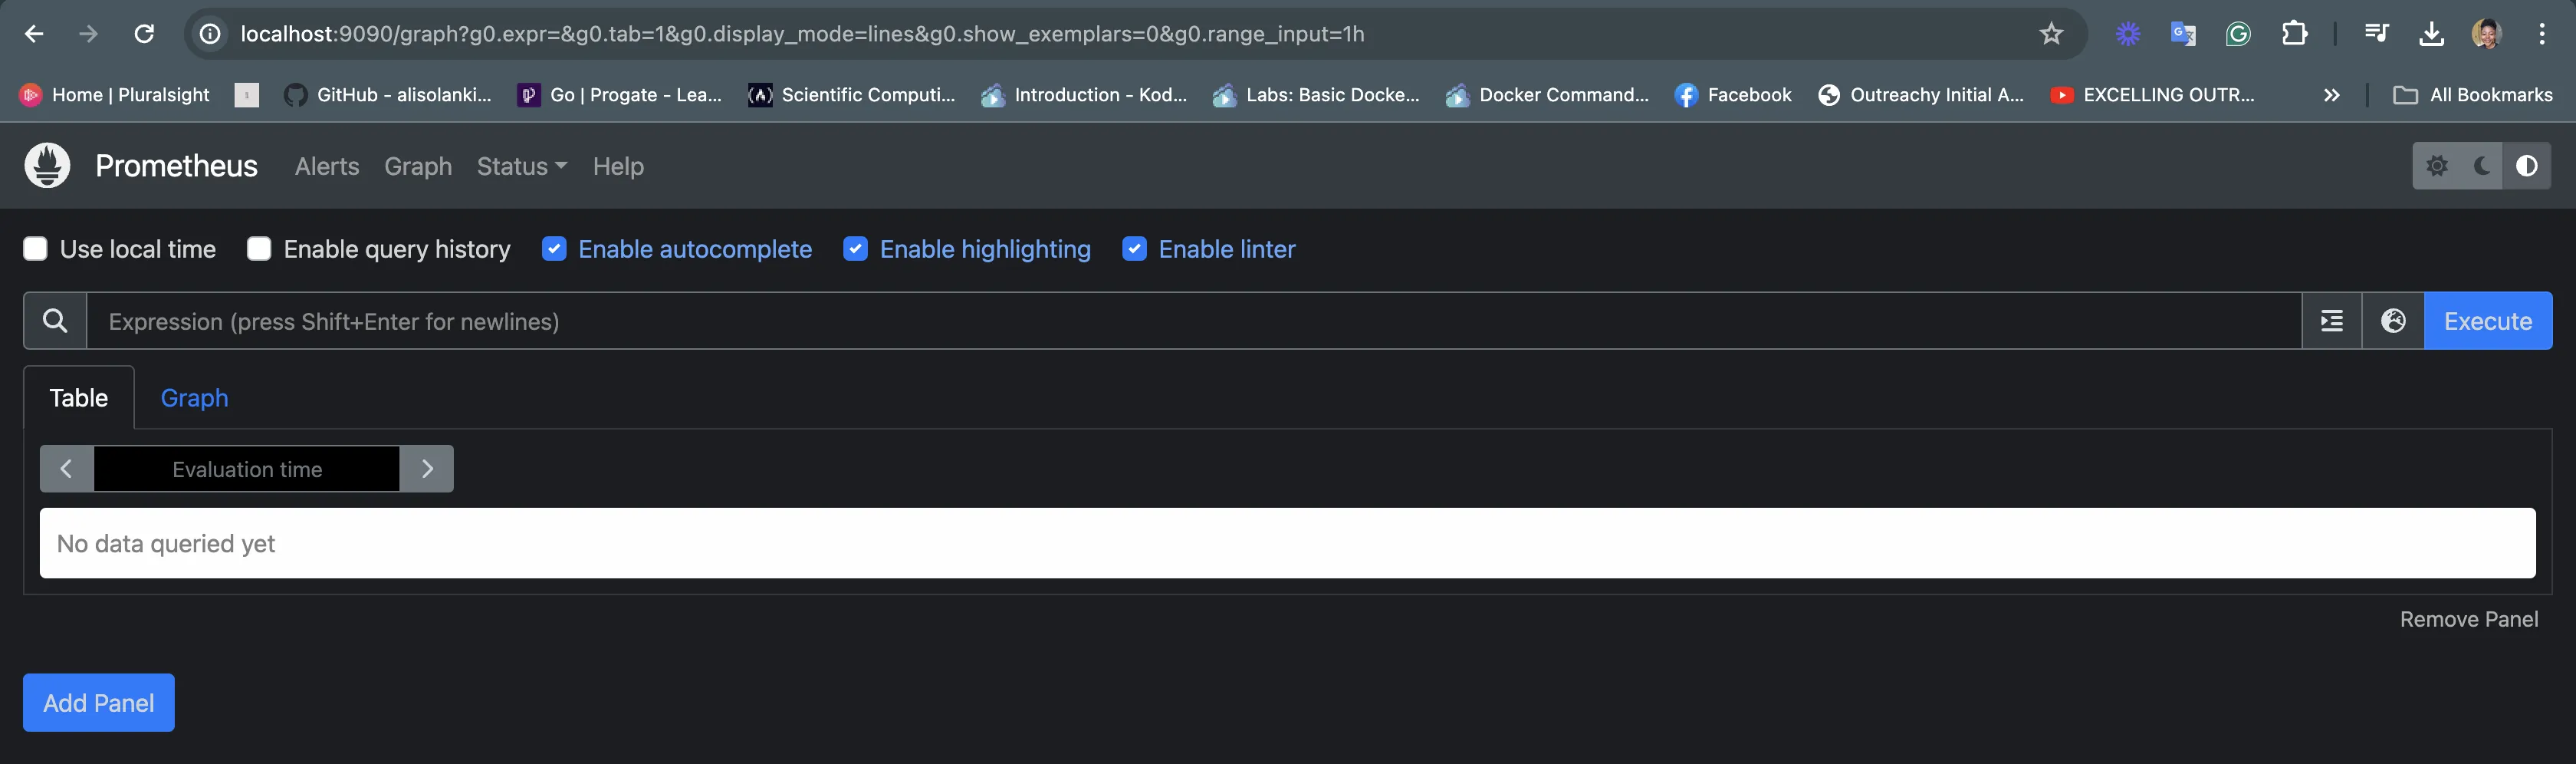Click Remove Panel
The height and width of the screenshot is (764, 2576).
(x=2469, y=619)
